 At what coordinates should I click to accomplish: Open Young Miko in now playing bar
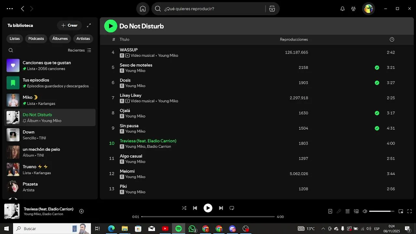[x=32, y=214]
